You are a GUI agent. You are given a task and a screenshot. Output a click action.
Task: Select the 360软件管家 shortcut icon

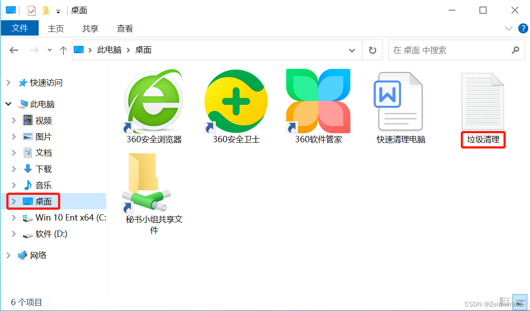click(x=318, y=101)
